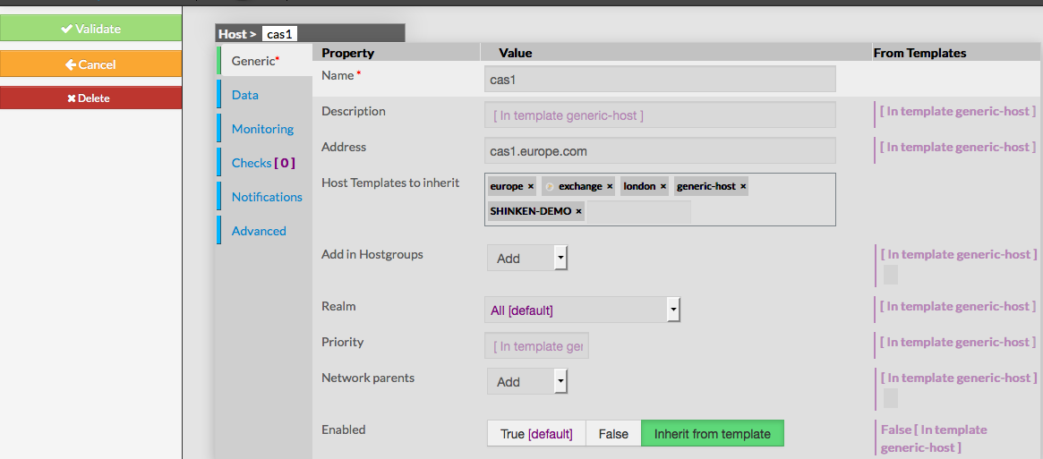Viewport: 1043px width, 459px height.
Task: Click the orange Cancel button
Action: coord(90,64)
